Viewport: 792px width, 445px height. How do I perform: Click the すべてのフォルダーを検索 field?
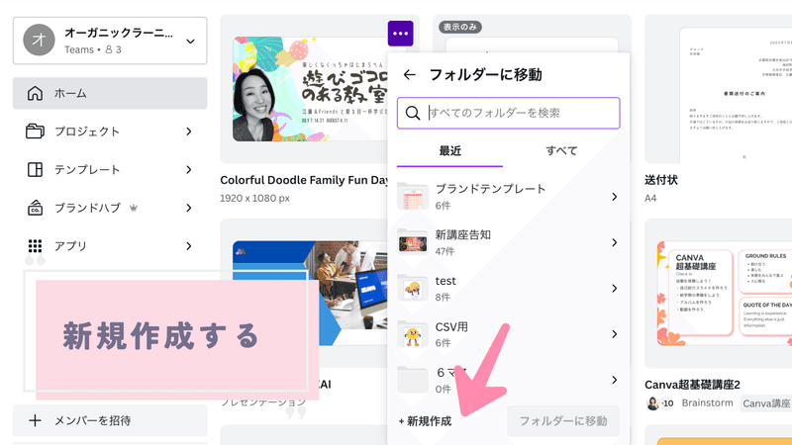[509, 113]
